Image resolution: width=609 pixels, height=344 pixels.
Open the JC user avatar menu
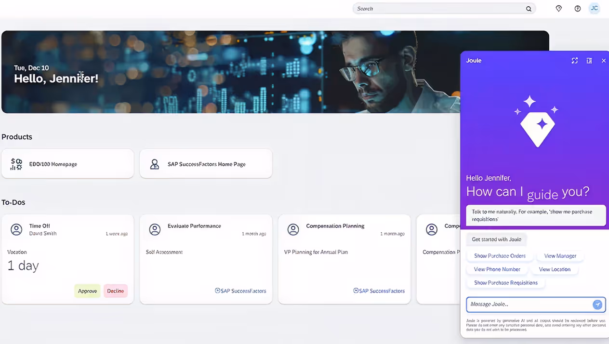(x=595, y=9)
